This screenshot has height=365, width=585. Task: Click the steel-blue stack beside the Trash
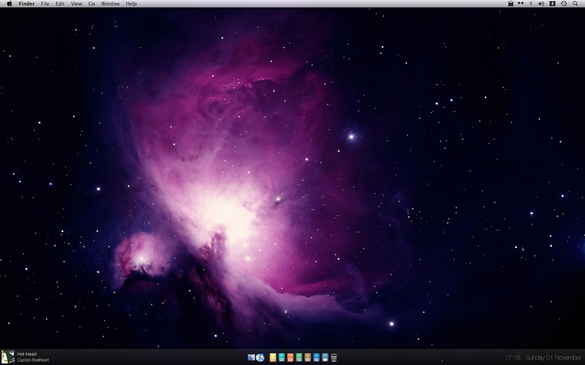325,358
